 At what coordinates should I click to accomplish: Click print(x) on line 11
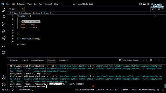pyautogui.click(x=22, y=44)
